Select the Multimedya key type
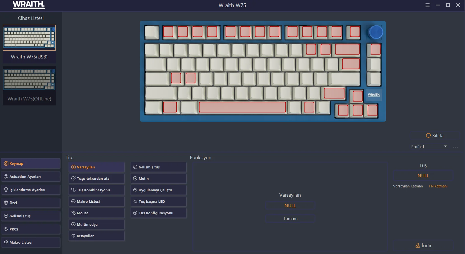 97,224
